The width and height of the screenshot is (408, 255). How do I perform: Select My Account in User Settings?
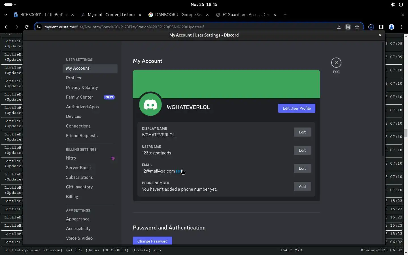pyautogui.click(x=90, y=68)
